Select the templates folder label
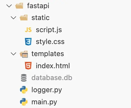Viewport: 131px width, 108px height. pyautogui.click(x=48, y=54)
